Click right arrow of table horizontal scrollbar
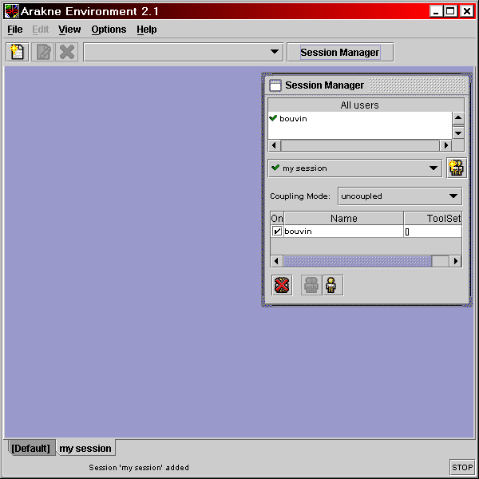 pos(456,261)
